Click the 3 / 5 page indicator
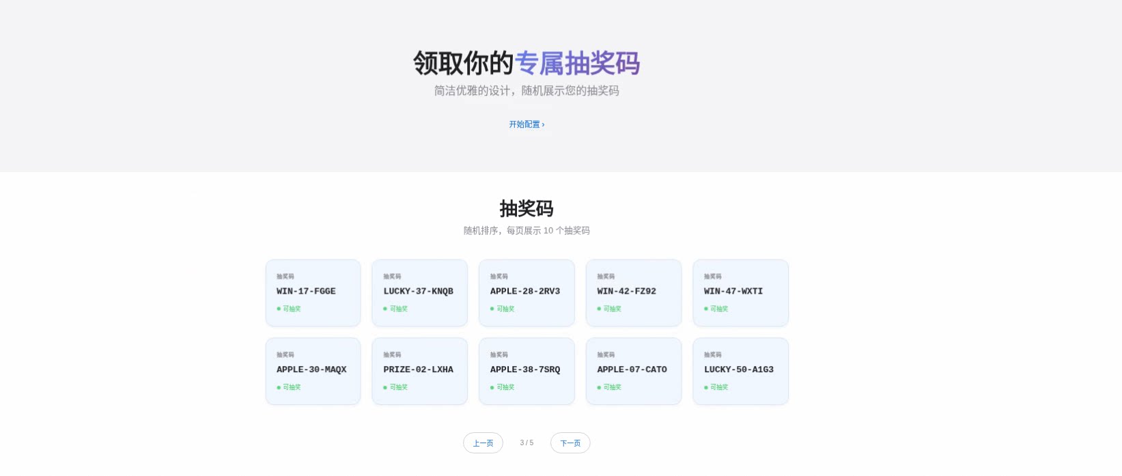The height and width of the screenshot is (476, 1122). [527, 443]
